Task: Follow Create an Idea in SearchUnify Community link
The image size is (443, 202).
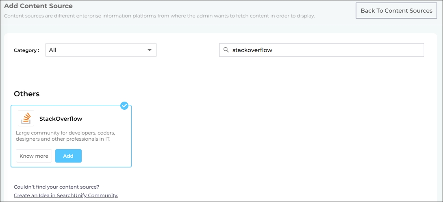Action: tap(66, 195)
